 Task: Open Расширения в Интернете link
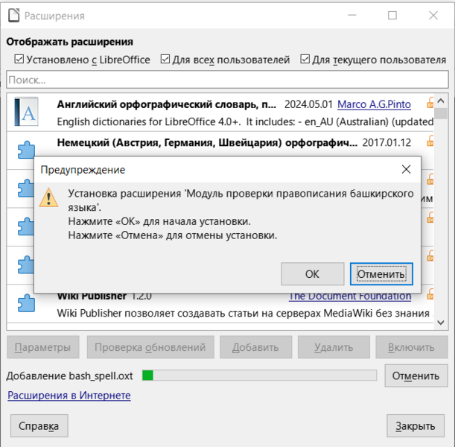(69, 396)
